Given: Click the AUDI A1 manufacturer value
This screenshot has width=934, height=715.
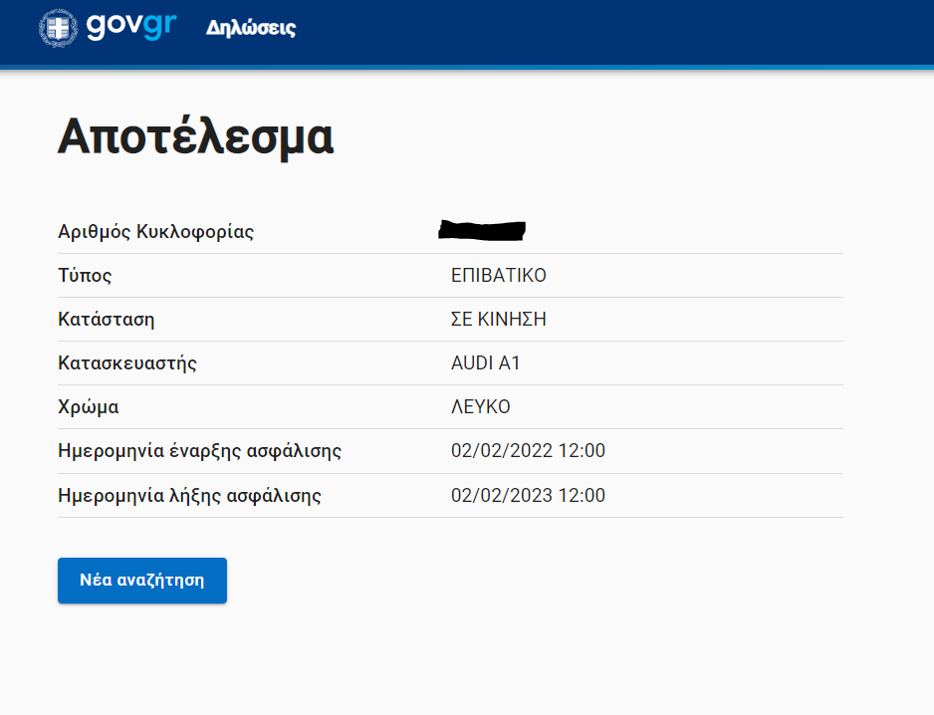Looking at the screenshot, I should 486,363.
